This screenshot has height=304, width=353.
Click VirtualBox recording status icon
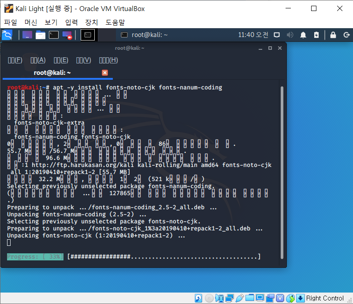tap(270, 298)
